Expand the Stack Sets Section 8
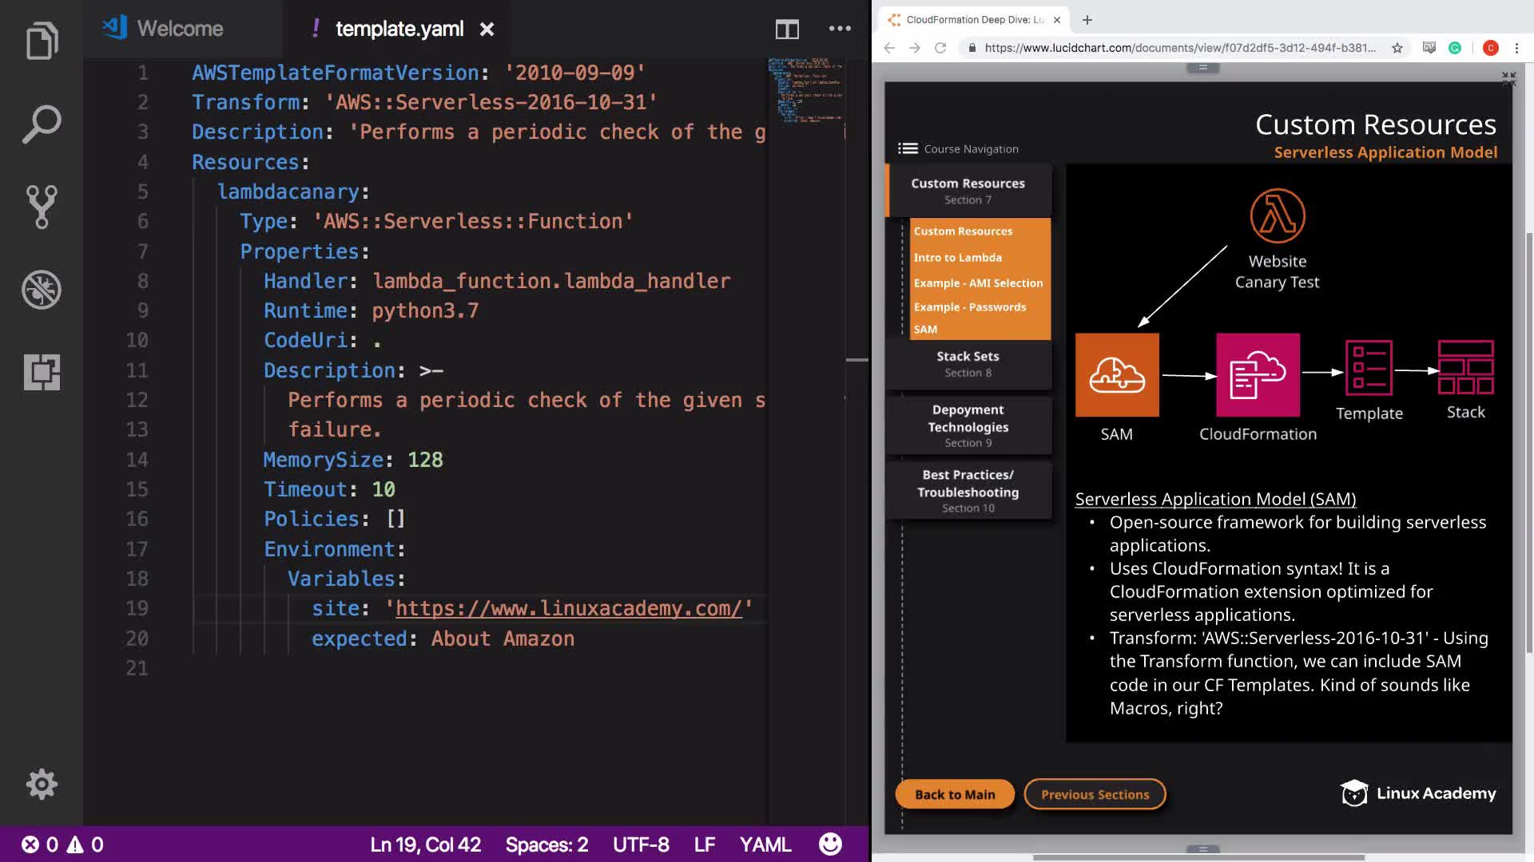Viewport: 1534px width, 862px height. (x=968, y=364)
